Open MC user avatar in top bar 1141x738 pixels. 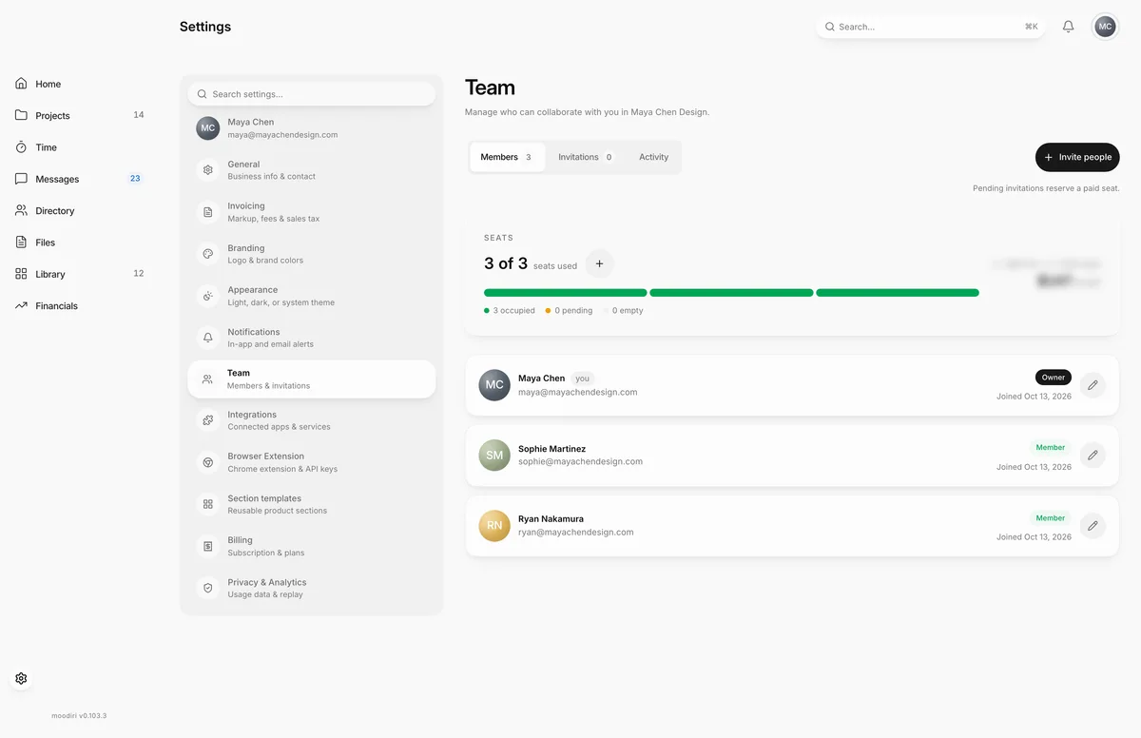[1105, 27]
